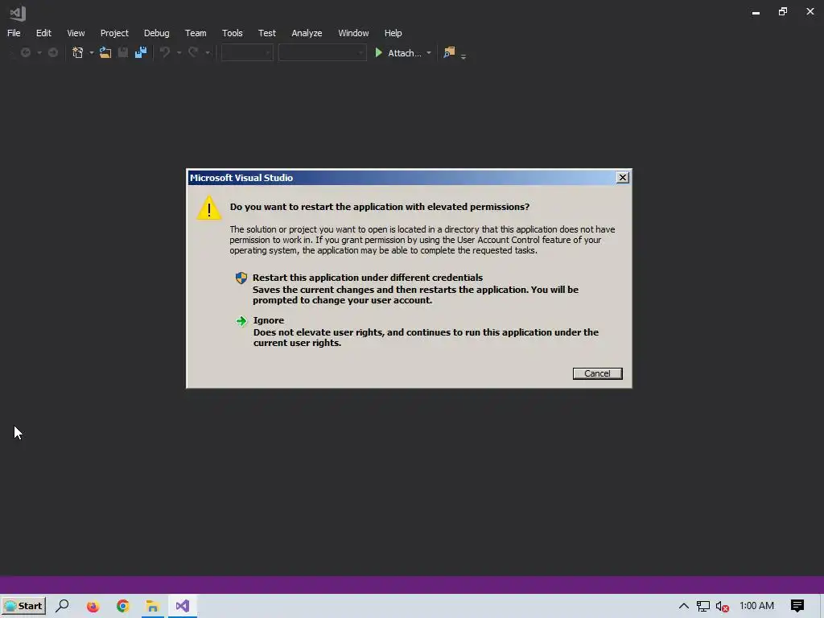Click the UAC shield icon in dialog
Viewport: 824px width, 618px height.
click(241, 278)
